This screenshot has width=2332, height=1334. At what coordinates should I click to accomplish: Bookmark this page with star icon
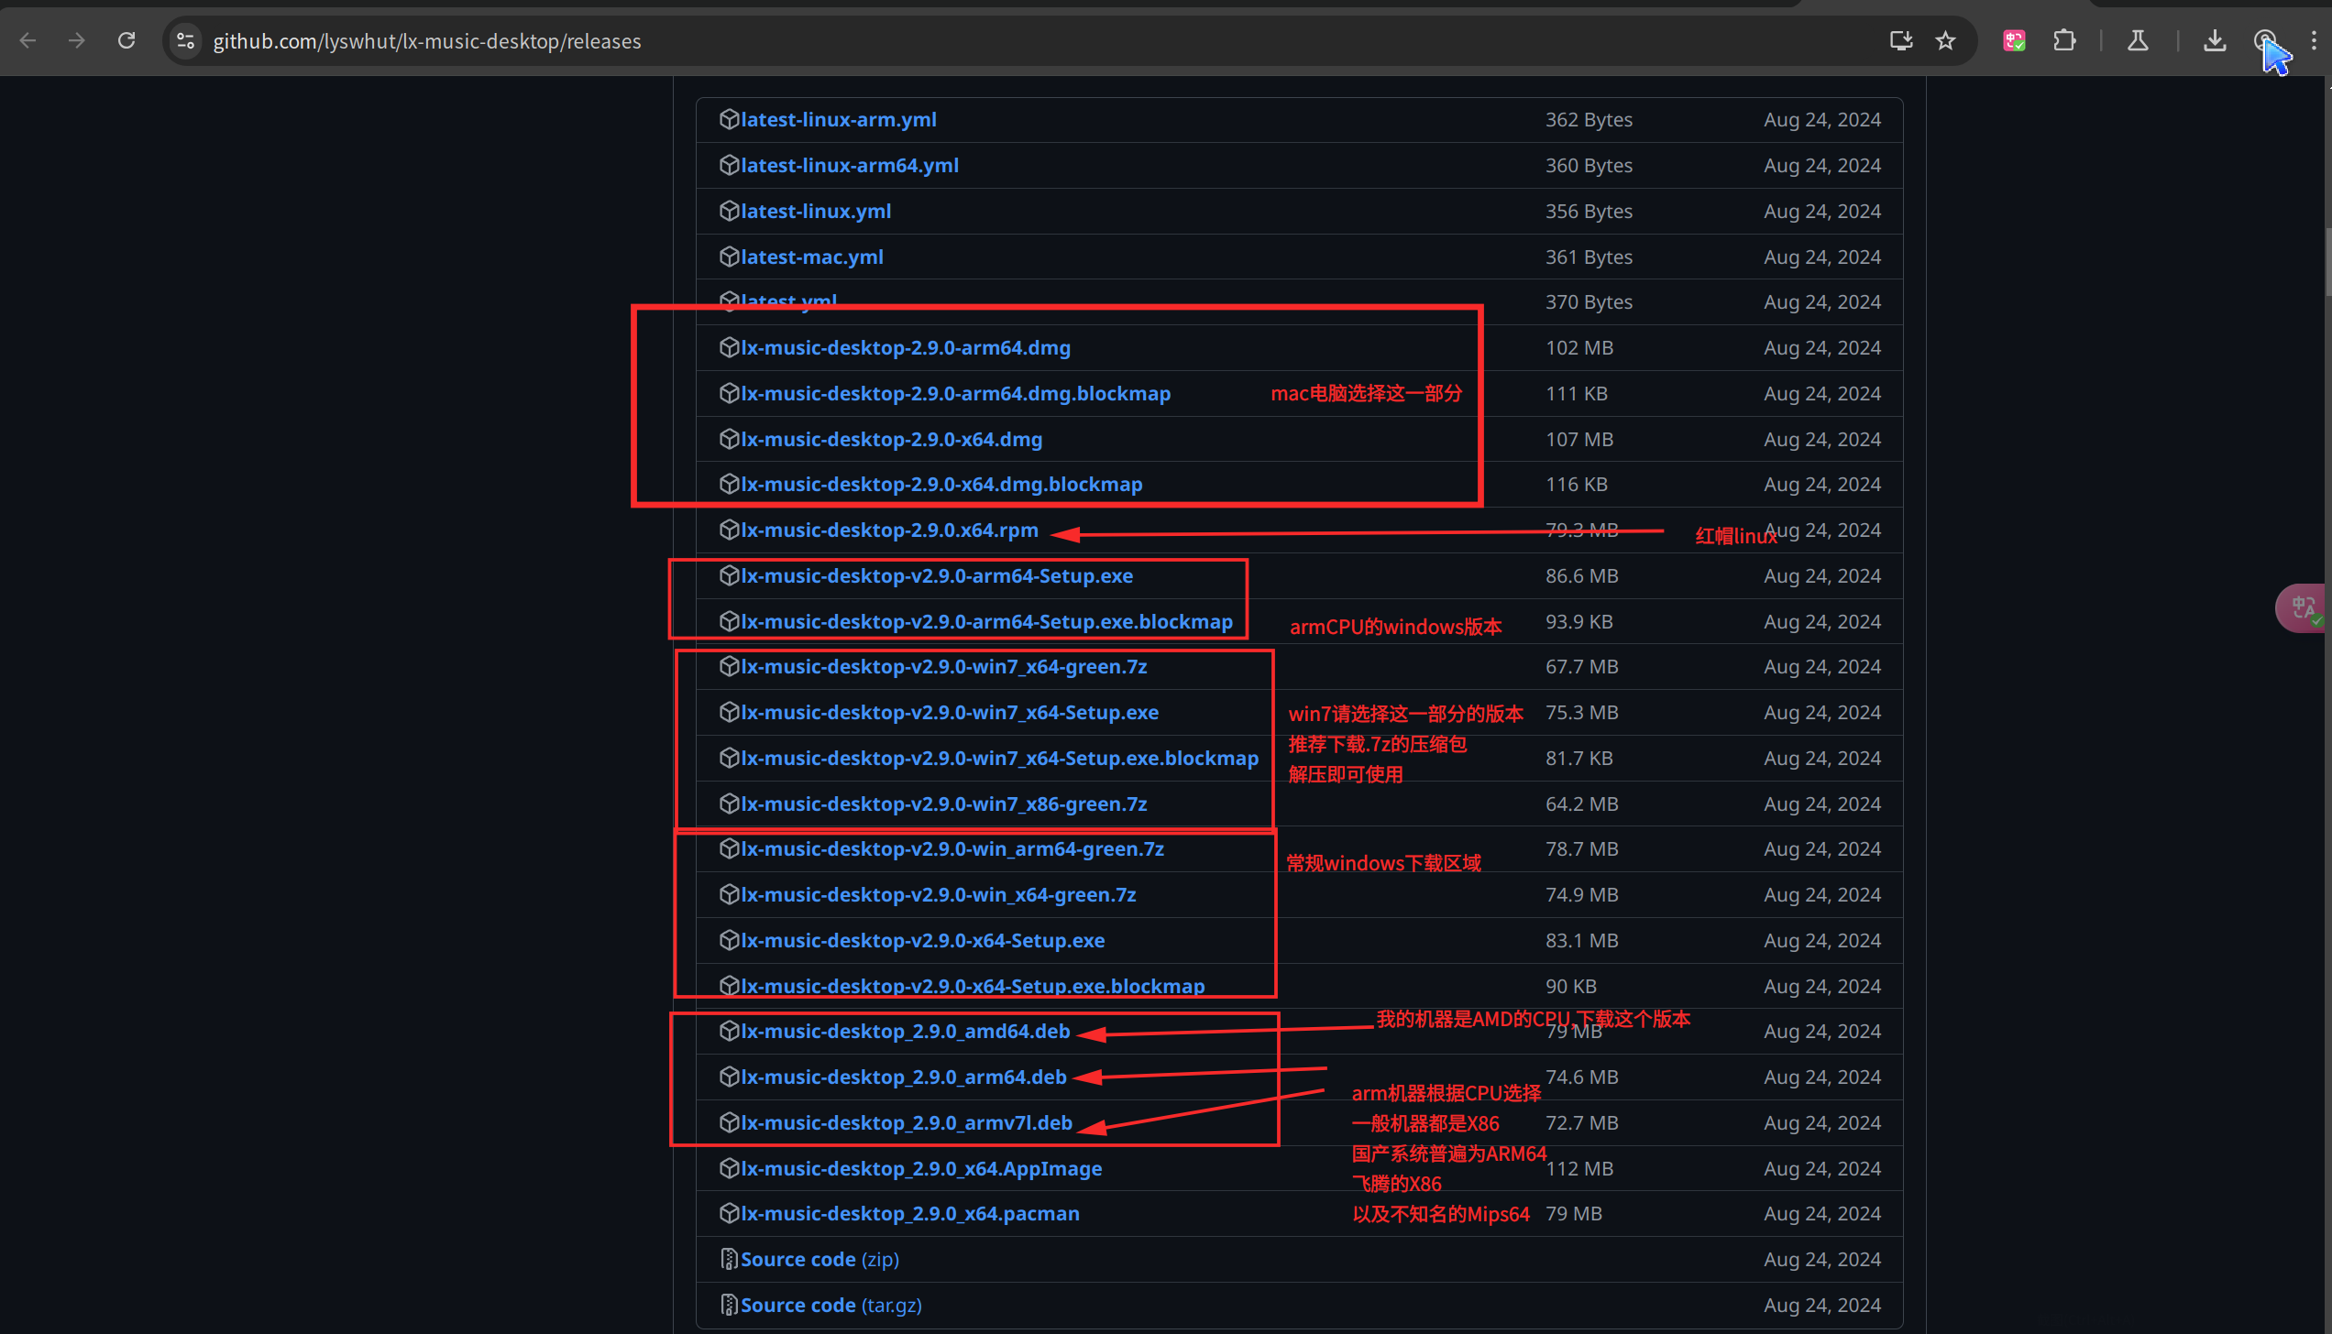tap(1945, 40)
